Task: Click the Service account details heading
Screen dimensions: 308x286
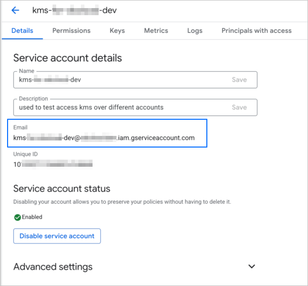Action: [x=67, y=58]
